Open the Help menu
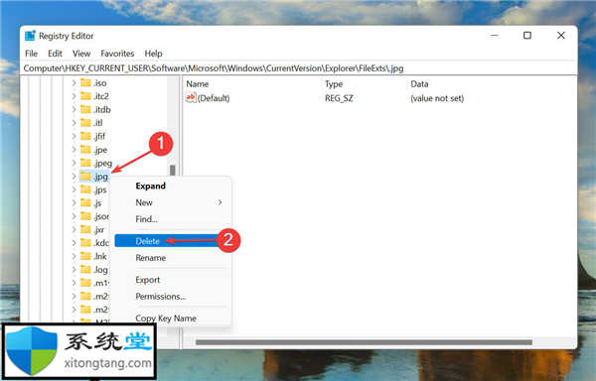This screenshot has width=596, height=381. point(153,54)
